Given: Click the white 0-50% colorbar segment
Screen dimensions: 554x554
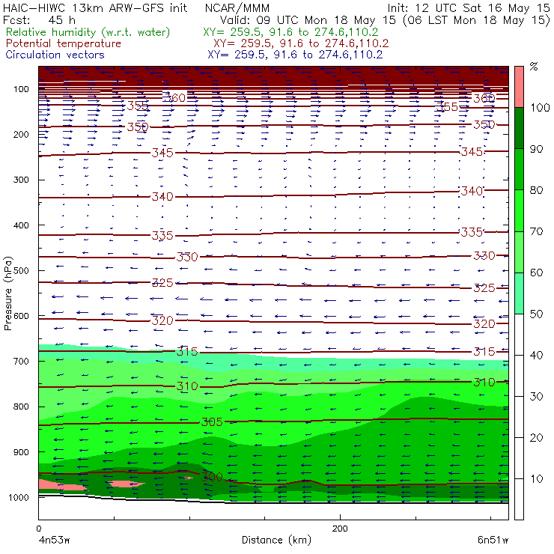Looking at the screenshot, I should [x=519, y=416].
